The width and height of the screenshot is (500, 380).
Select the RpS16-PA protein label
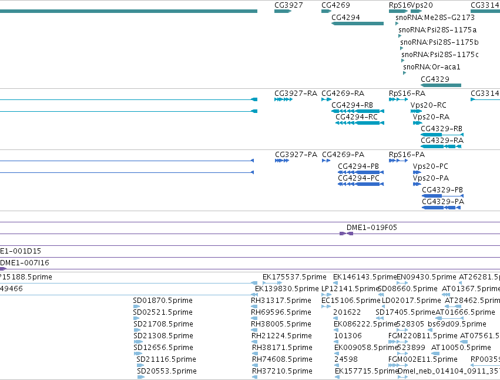[407, 155]
